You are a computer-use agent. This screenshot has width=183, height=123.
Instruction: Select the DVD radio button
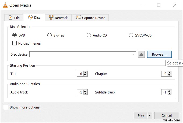click(x=15, y=35)
